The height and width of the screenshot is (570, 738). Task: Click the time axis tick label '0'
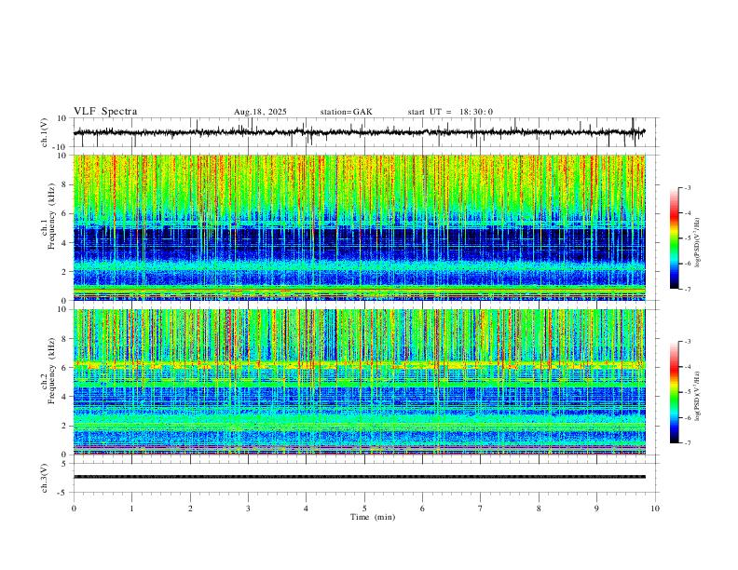point(74,509)
